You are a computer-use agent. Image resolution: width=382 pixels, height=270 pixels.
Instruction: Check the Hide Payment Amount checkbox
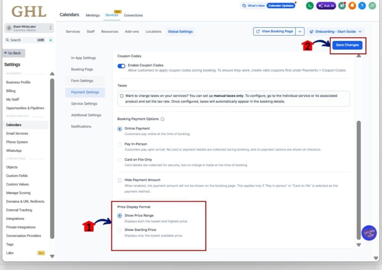pyautogui.click(x=120, y=180)
